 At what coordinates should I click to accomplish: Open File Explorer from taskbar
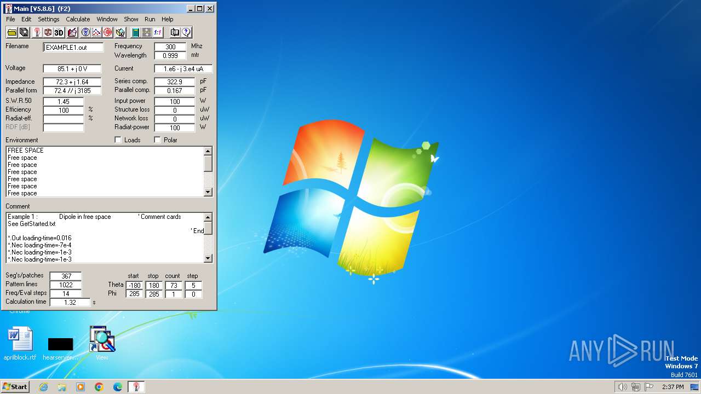coord(62,387)
